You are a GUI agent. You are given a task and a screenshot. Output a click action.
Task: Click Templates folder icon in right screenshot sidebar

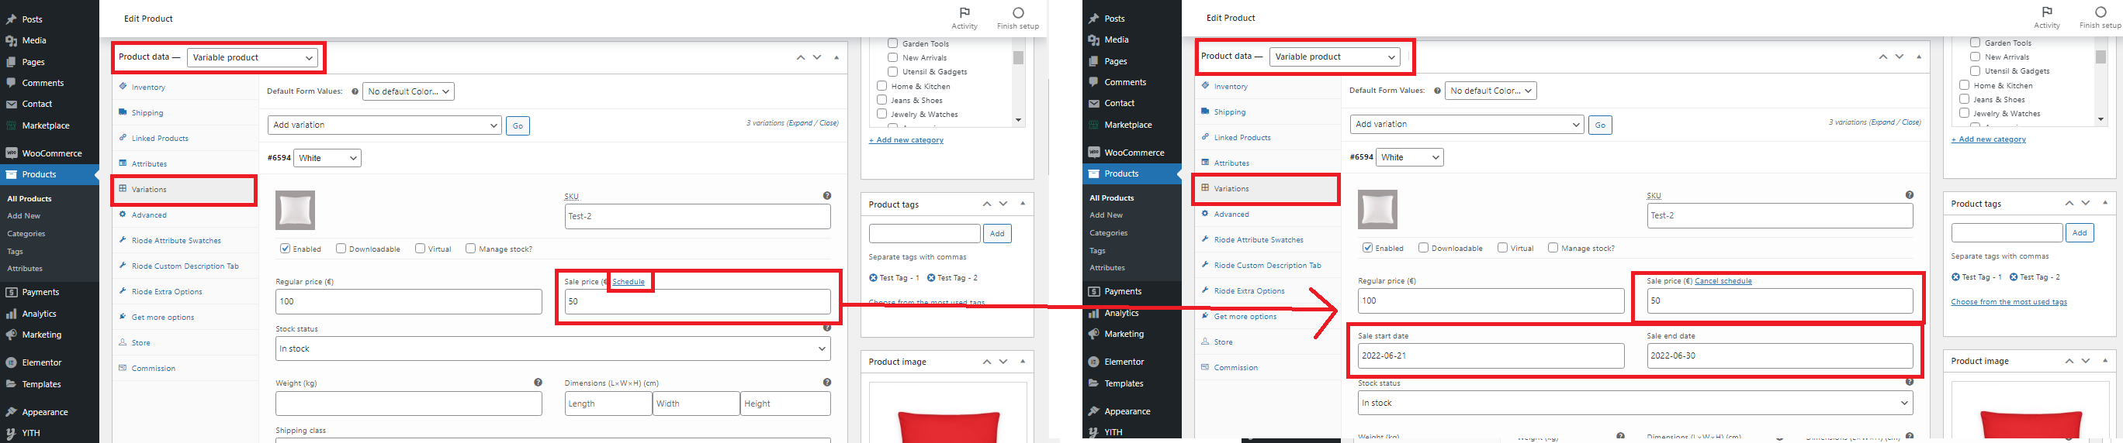click(x=1093, y=383)
